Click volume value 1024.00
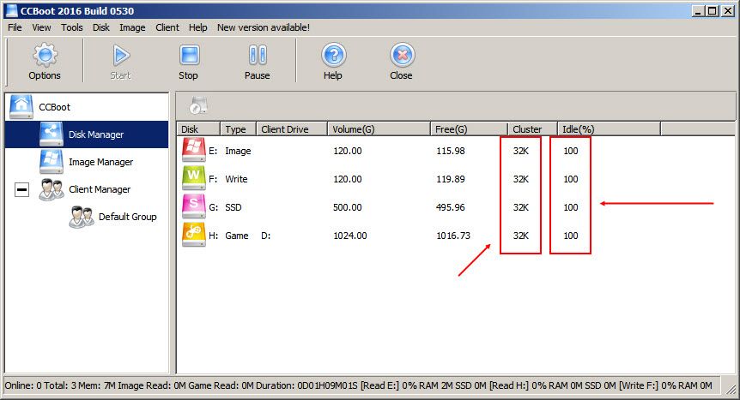 tap(350, 236)
